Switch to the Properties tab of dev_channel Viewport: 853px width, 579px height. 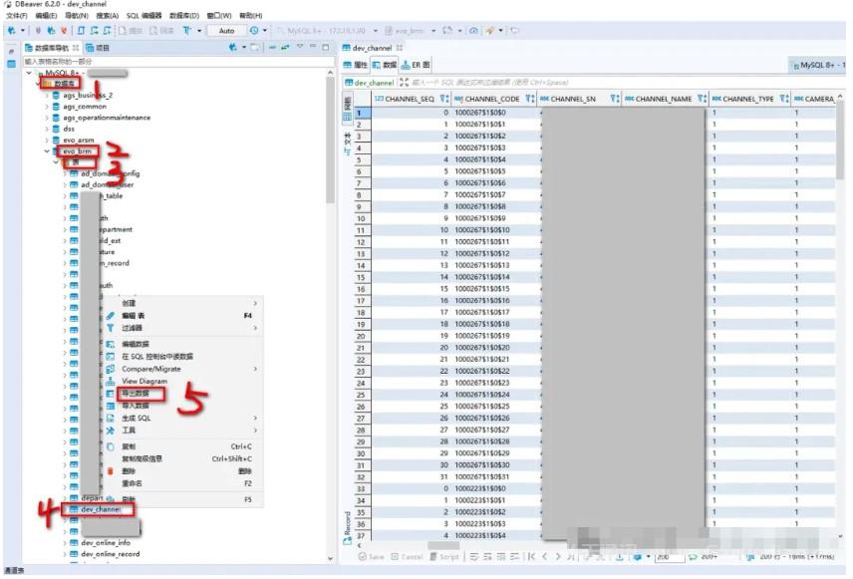coord(357,65)
